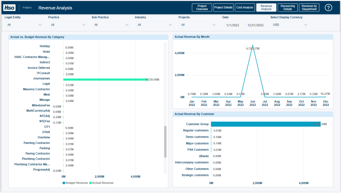Switch to Project Details page

223,8
